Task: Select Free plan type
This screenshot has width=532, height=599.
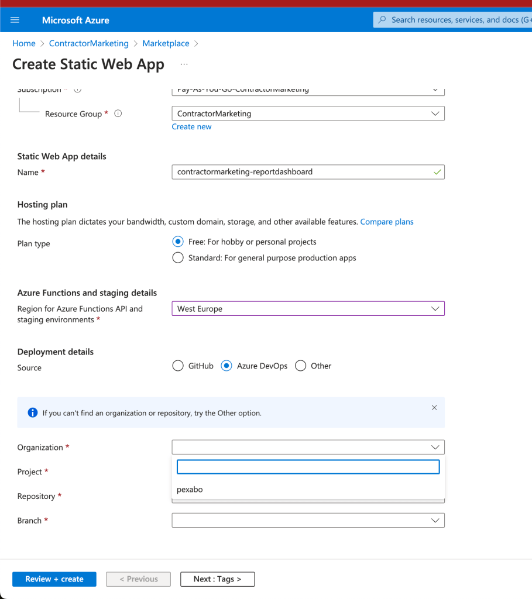Action: point(178,242)
